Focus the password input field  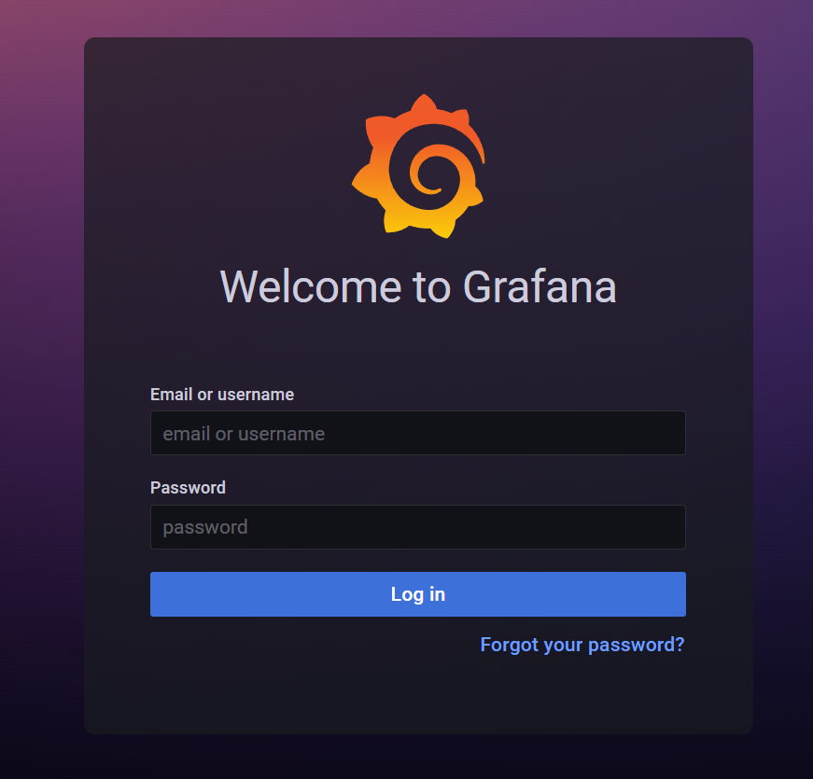point(418,527)
